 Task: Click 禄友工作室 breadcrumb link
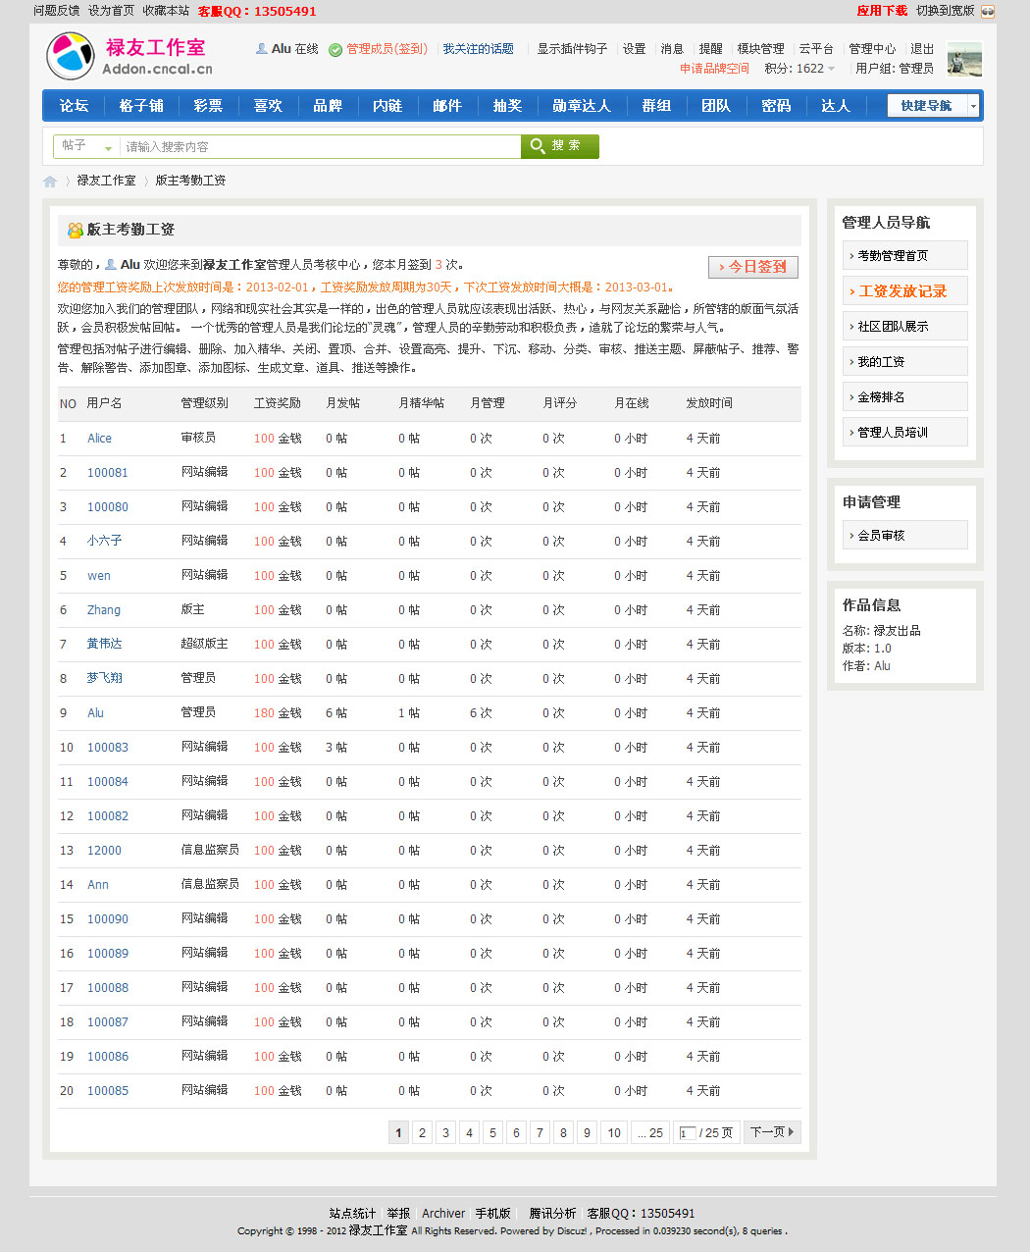click(x=106, y=181)
